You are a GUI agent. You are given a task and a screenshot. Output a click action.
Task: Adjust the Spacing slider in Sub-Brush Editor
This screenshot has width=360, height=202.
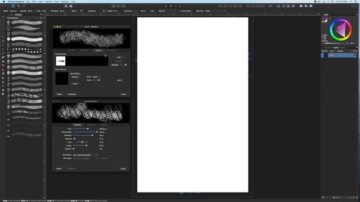85,139
